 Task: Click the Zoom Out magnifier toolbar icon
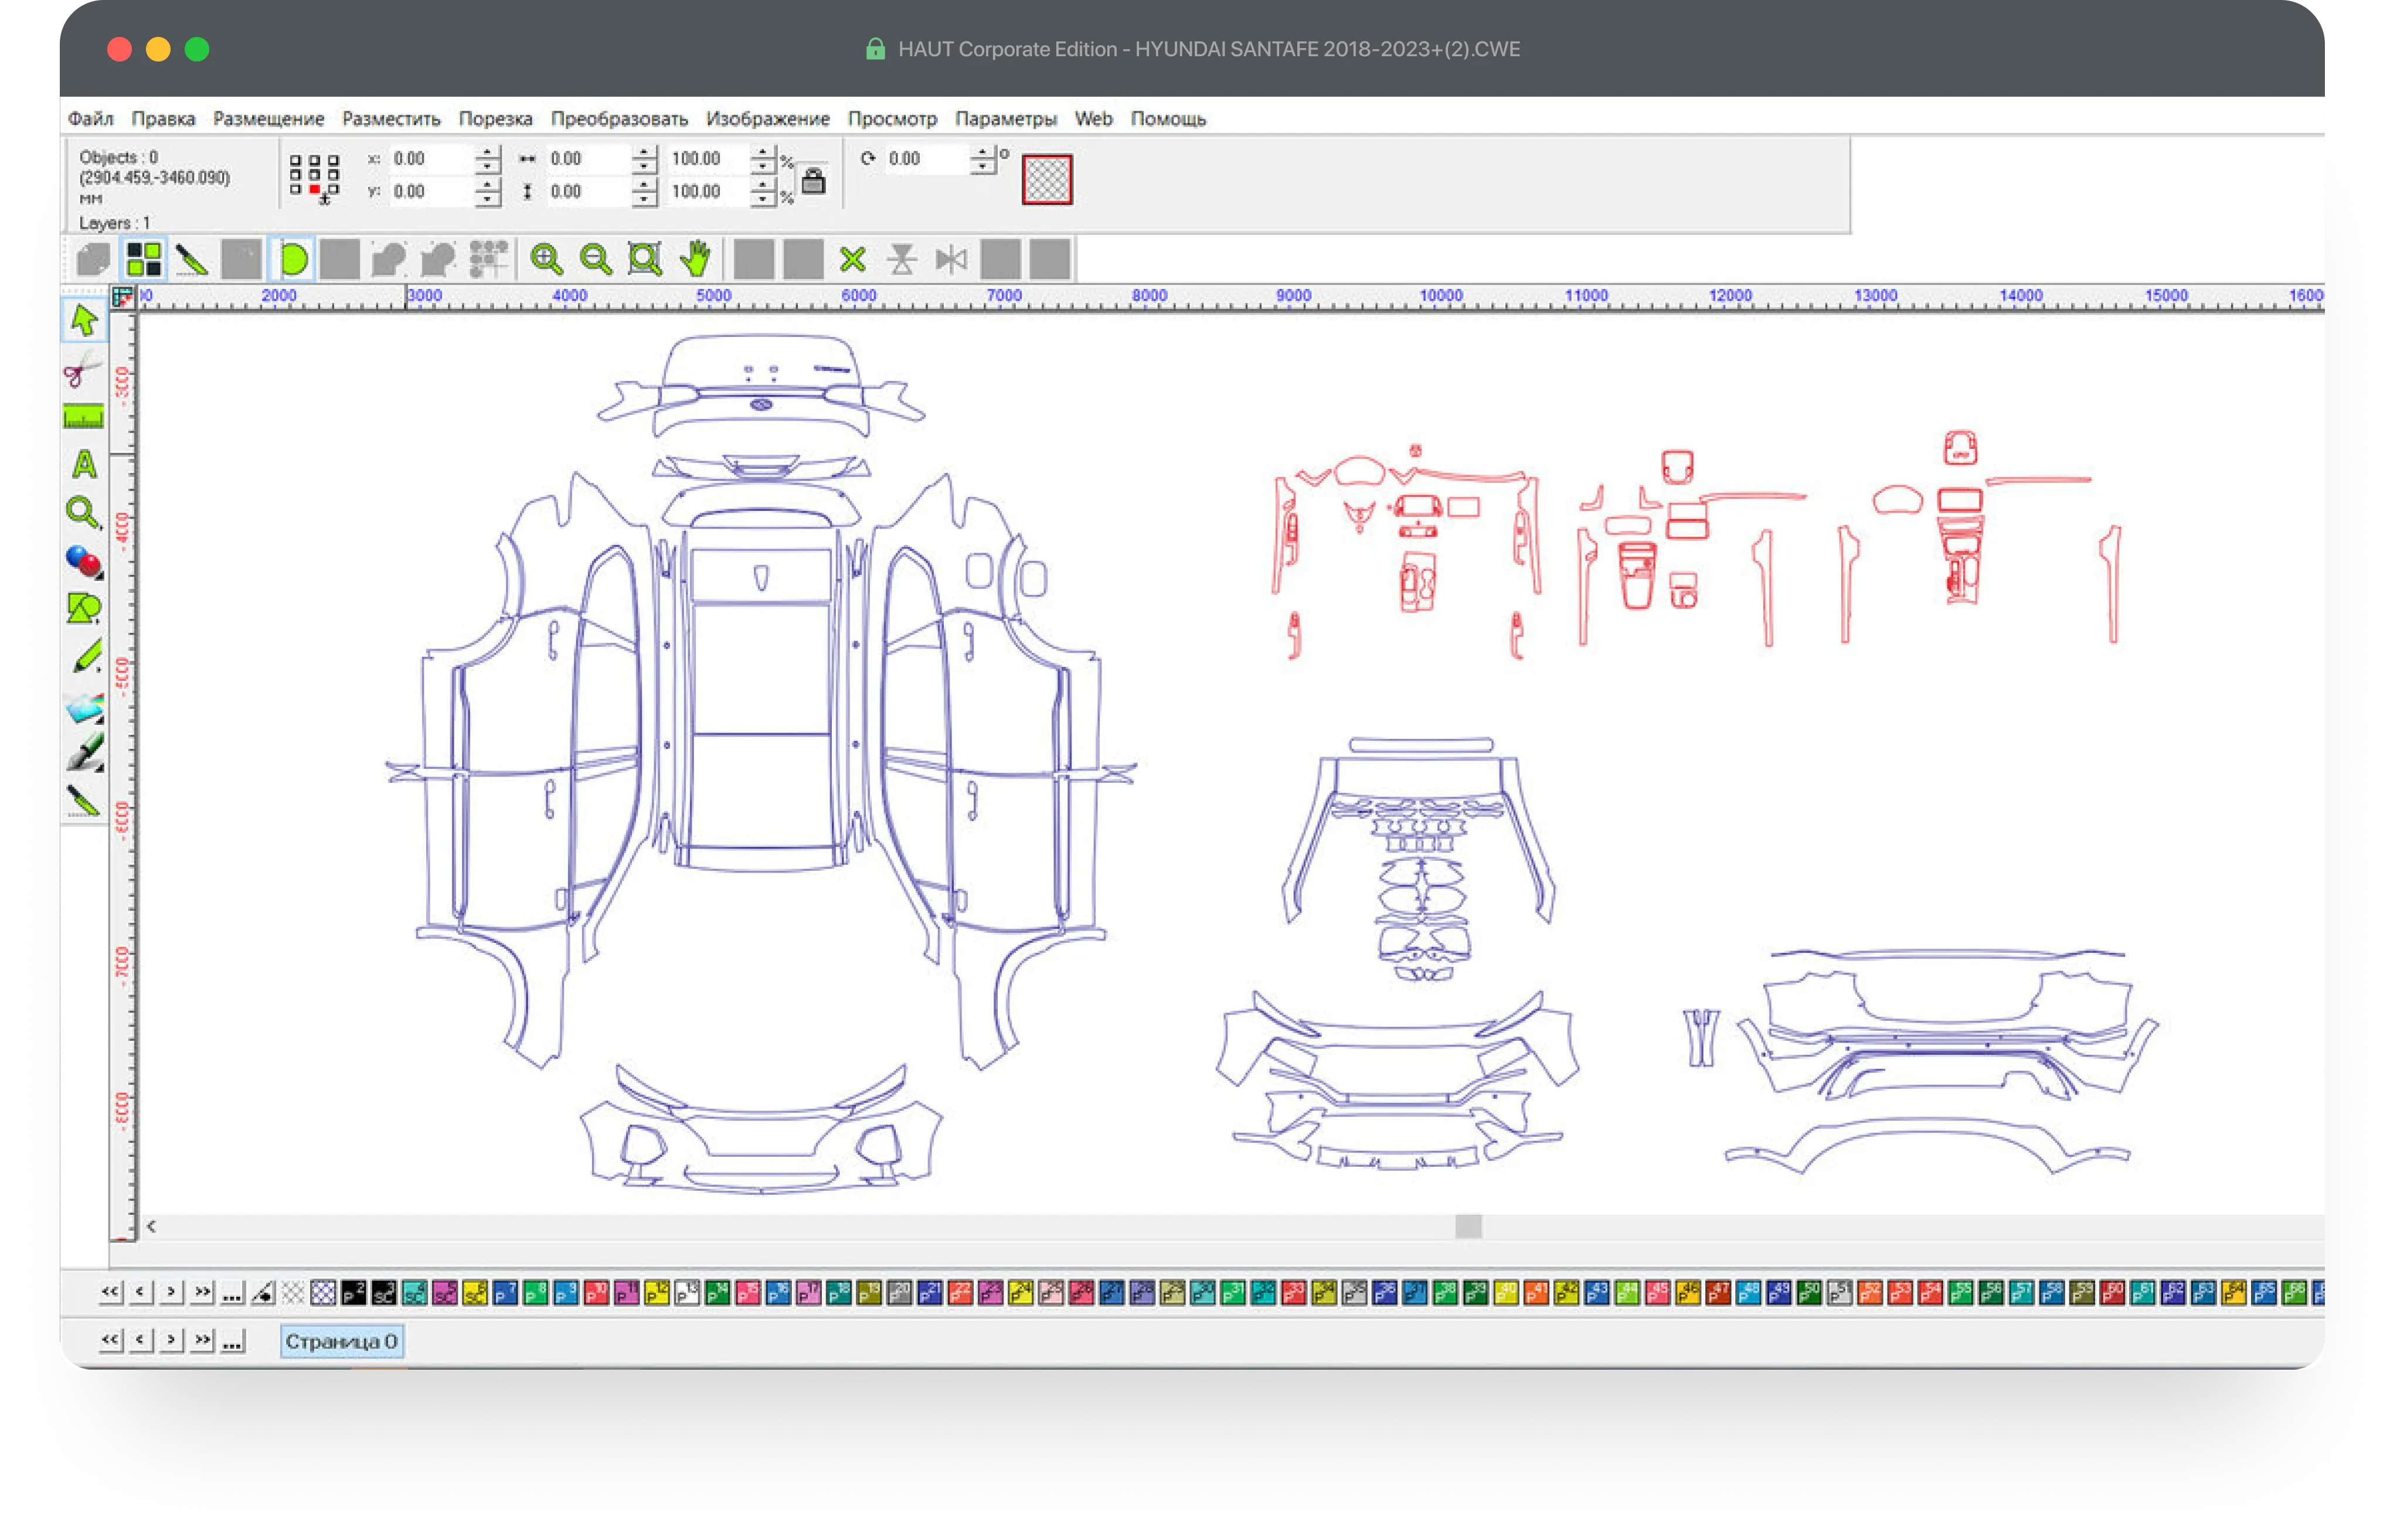coord(596,260)
